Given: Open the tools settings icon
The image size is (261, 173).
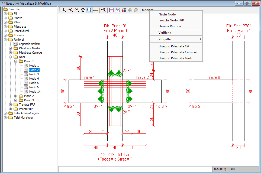Looking at the screenshot, I should pos(124,10).
